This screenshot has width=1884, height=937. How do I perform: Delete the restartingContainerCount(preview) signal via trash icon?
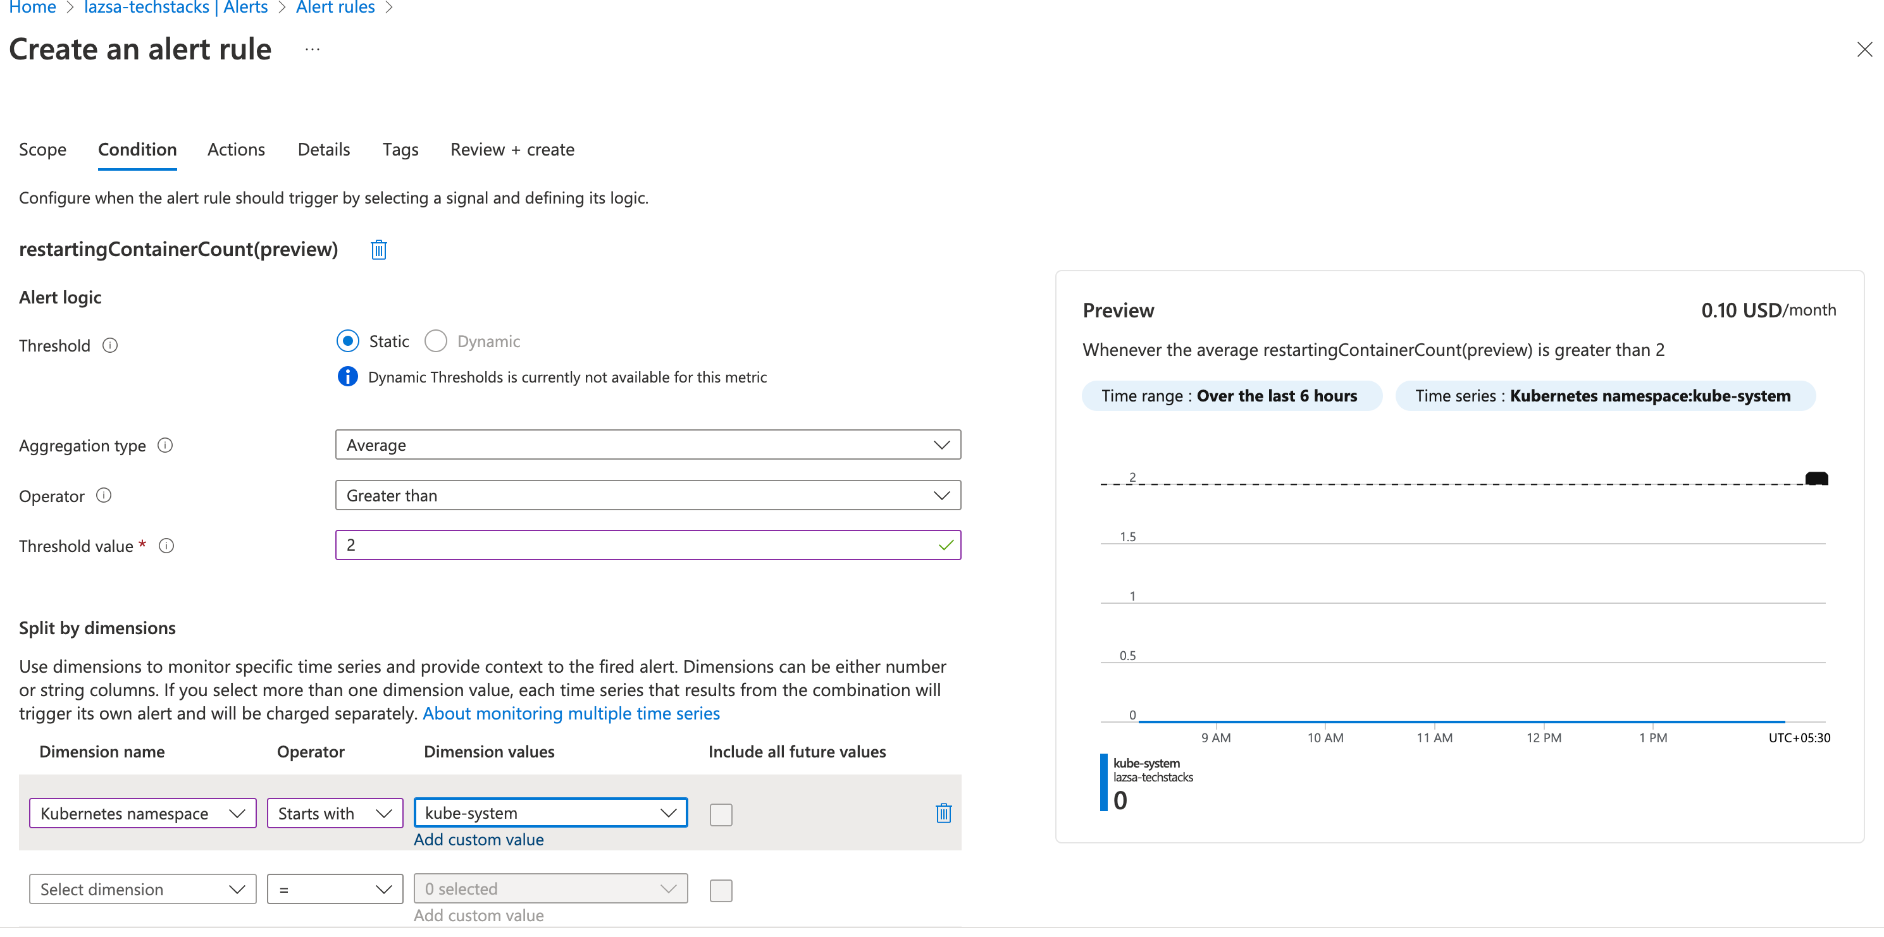click(x=378, y=250)
